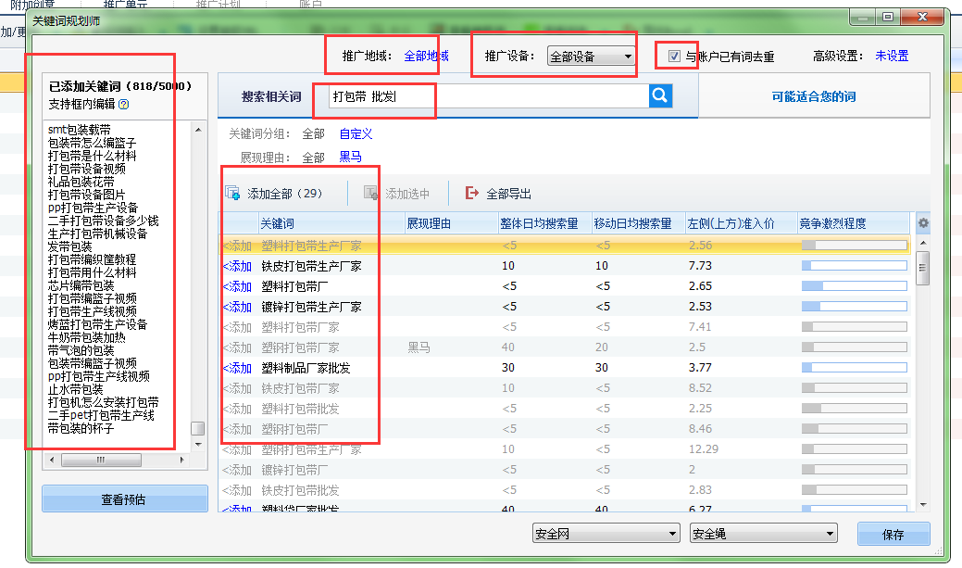The width and height of the screenshot is (962, 568).
Task: Maximize the 关键词规划师 window
Action: click(x=889, y=17)
